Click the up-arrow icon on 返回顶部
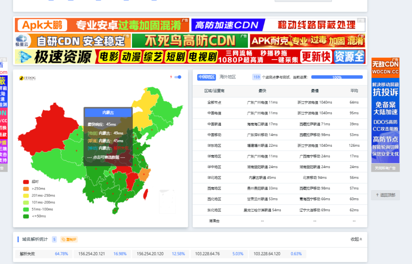This screenshot has height=264, width=412. click(377, 195)
